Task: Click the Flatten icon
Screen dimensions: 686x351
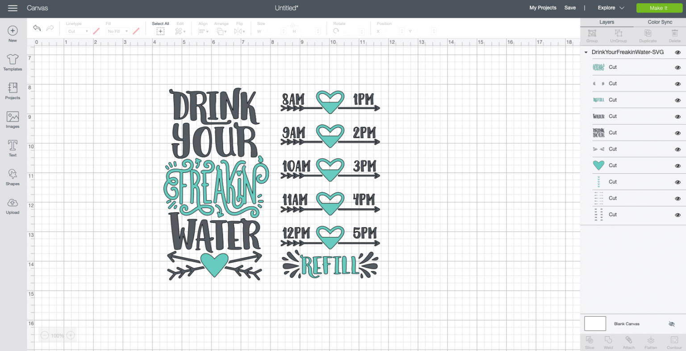Action: [651, 342]
